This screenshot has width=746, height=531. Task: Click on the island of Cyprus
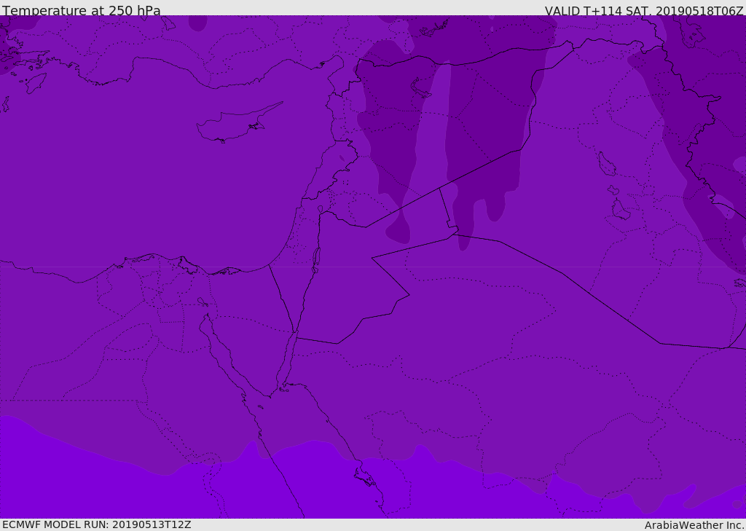(235, 125)
